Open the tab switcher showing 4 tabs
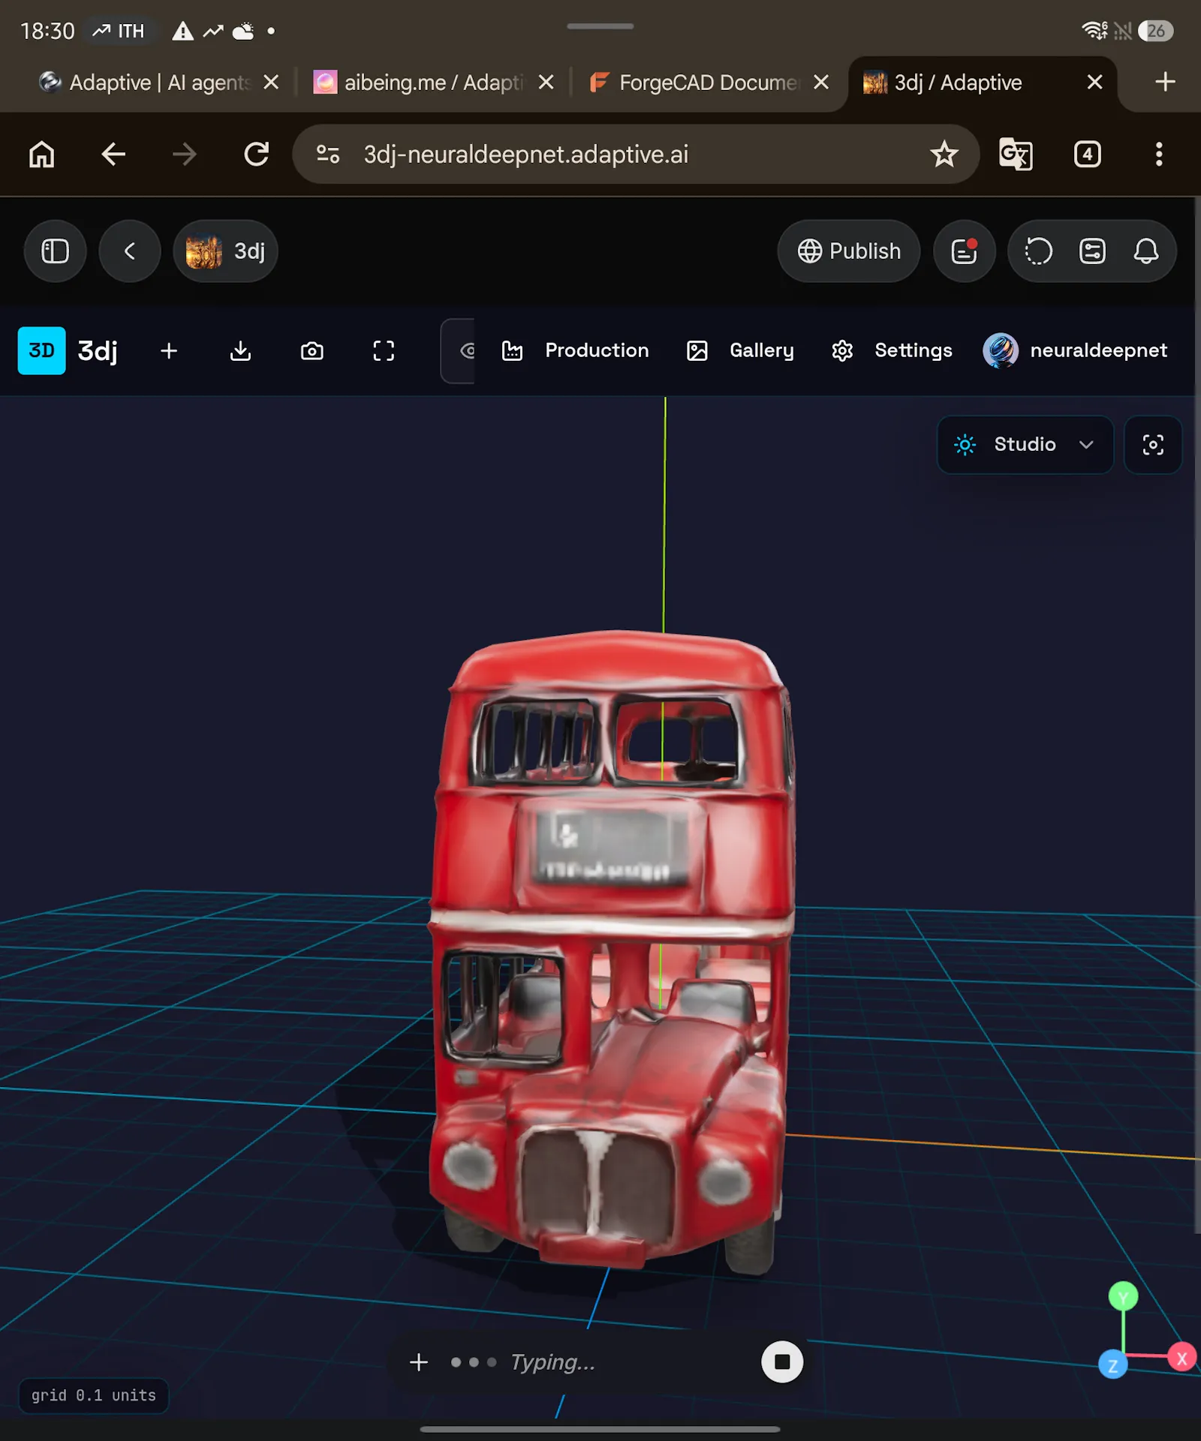The image size is (1201, 1441). pyautogui.click(x=1087, y=155)
